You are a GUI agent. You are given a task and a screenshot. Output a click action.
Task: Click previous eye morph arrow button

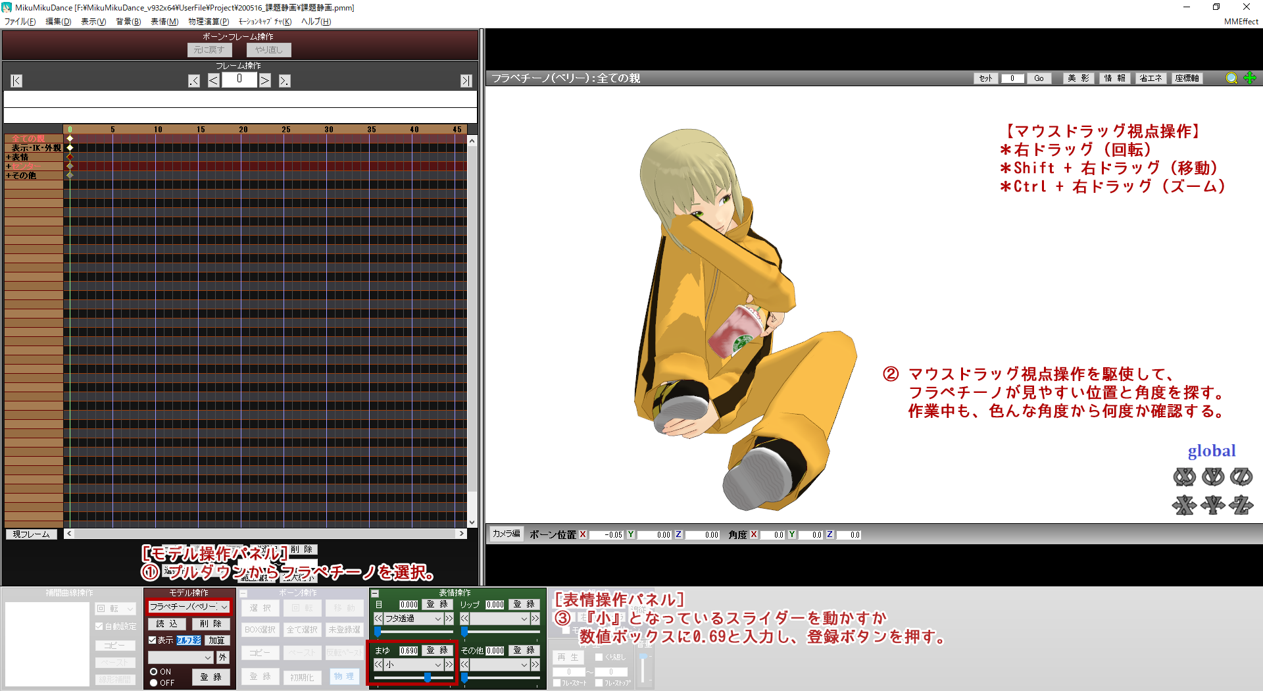[x=378, y=619]
